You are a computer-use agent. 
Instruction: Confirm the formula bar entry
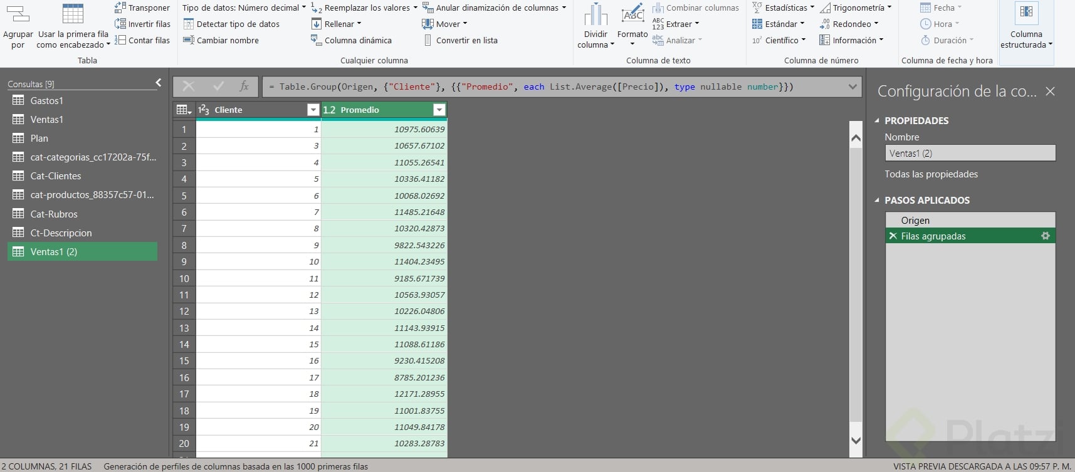click(218, 87)
